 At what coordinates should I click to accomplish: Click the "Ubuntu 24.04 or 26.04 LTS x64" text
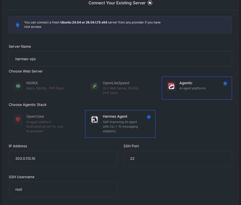pyautogui.click(x=84, y=22)
